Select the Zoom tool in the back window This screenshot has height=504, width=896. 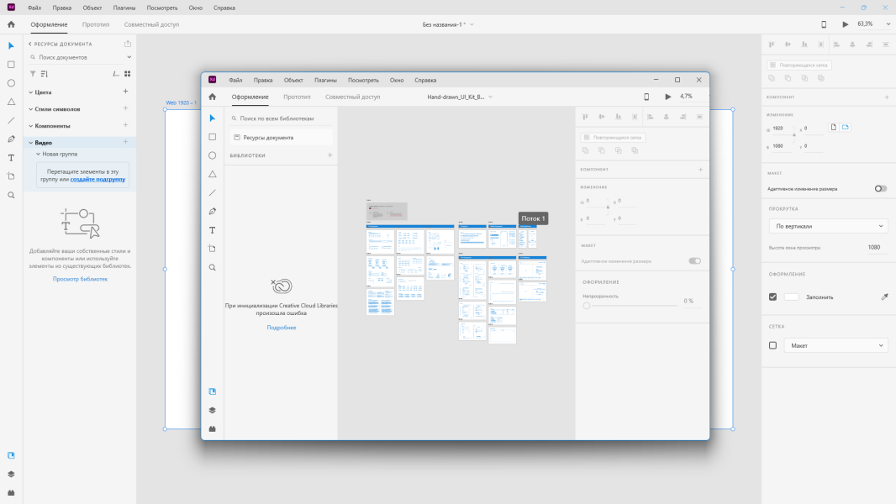[11, 195]
